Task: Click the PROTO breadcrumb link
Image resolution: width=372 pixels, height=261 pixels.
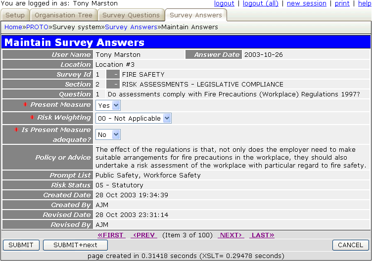Action: tap(37, 27)
